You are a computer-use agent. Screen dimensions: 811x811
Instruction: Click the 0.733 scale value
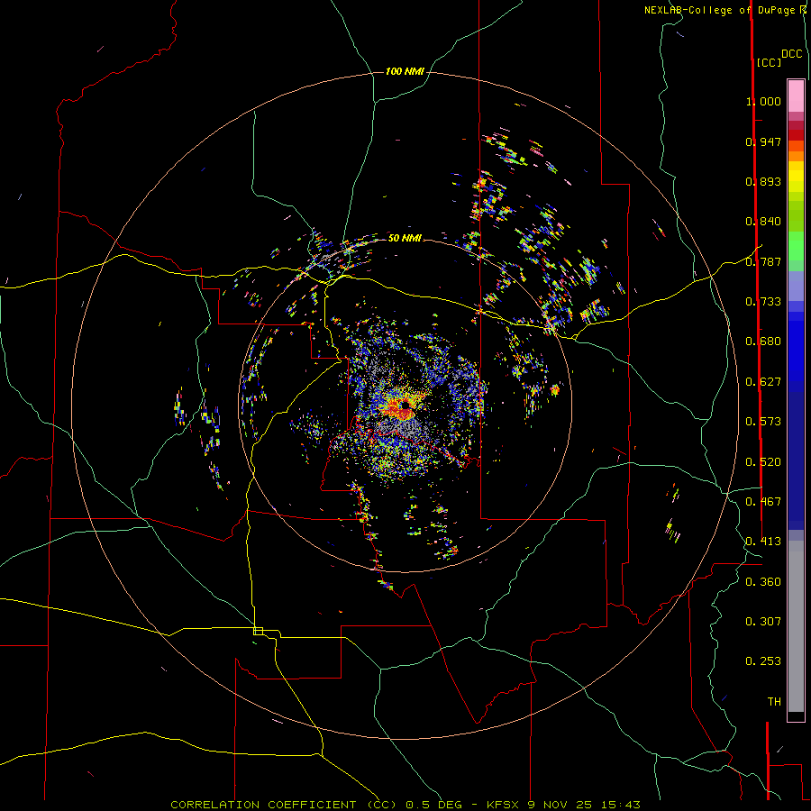pos(763,302)
